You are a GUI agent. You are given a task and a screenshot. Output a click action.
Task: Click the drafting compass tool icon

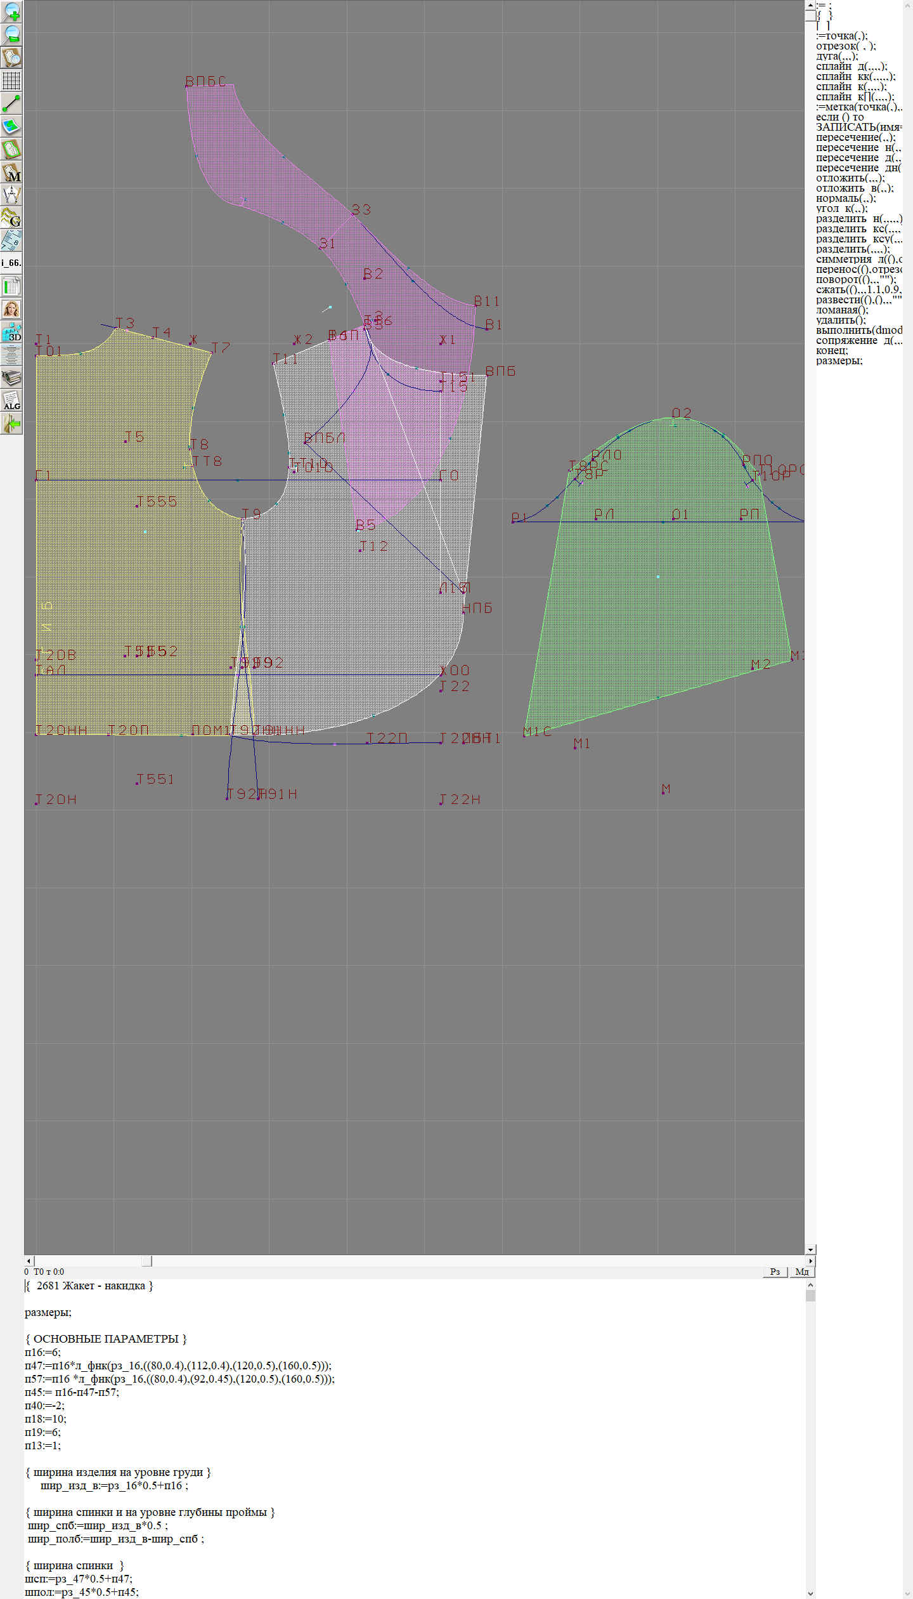tap(11, 195)
